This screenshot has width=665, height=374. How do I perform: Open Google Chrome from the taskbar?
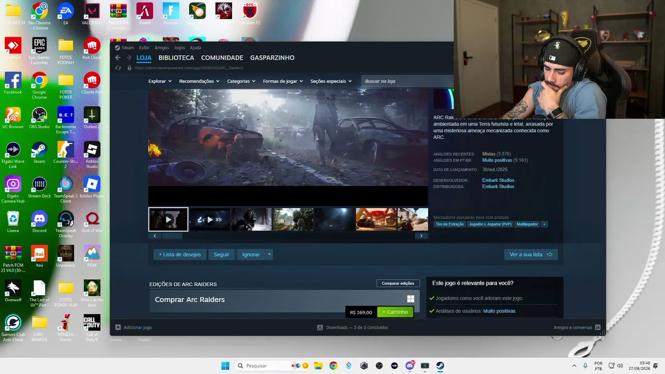coord(334,366)
